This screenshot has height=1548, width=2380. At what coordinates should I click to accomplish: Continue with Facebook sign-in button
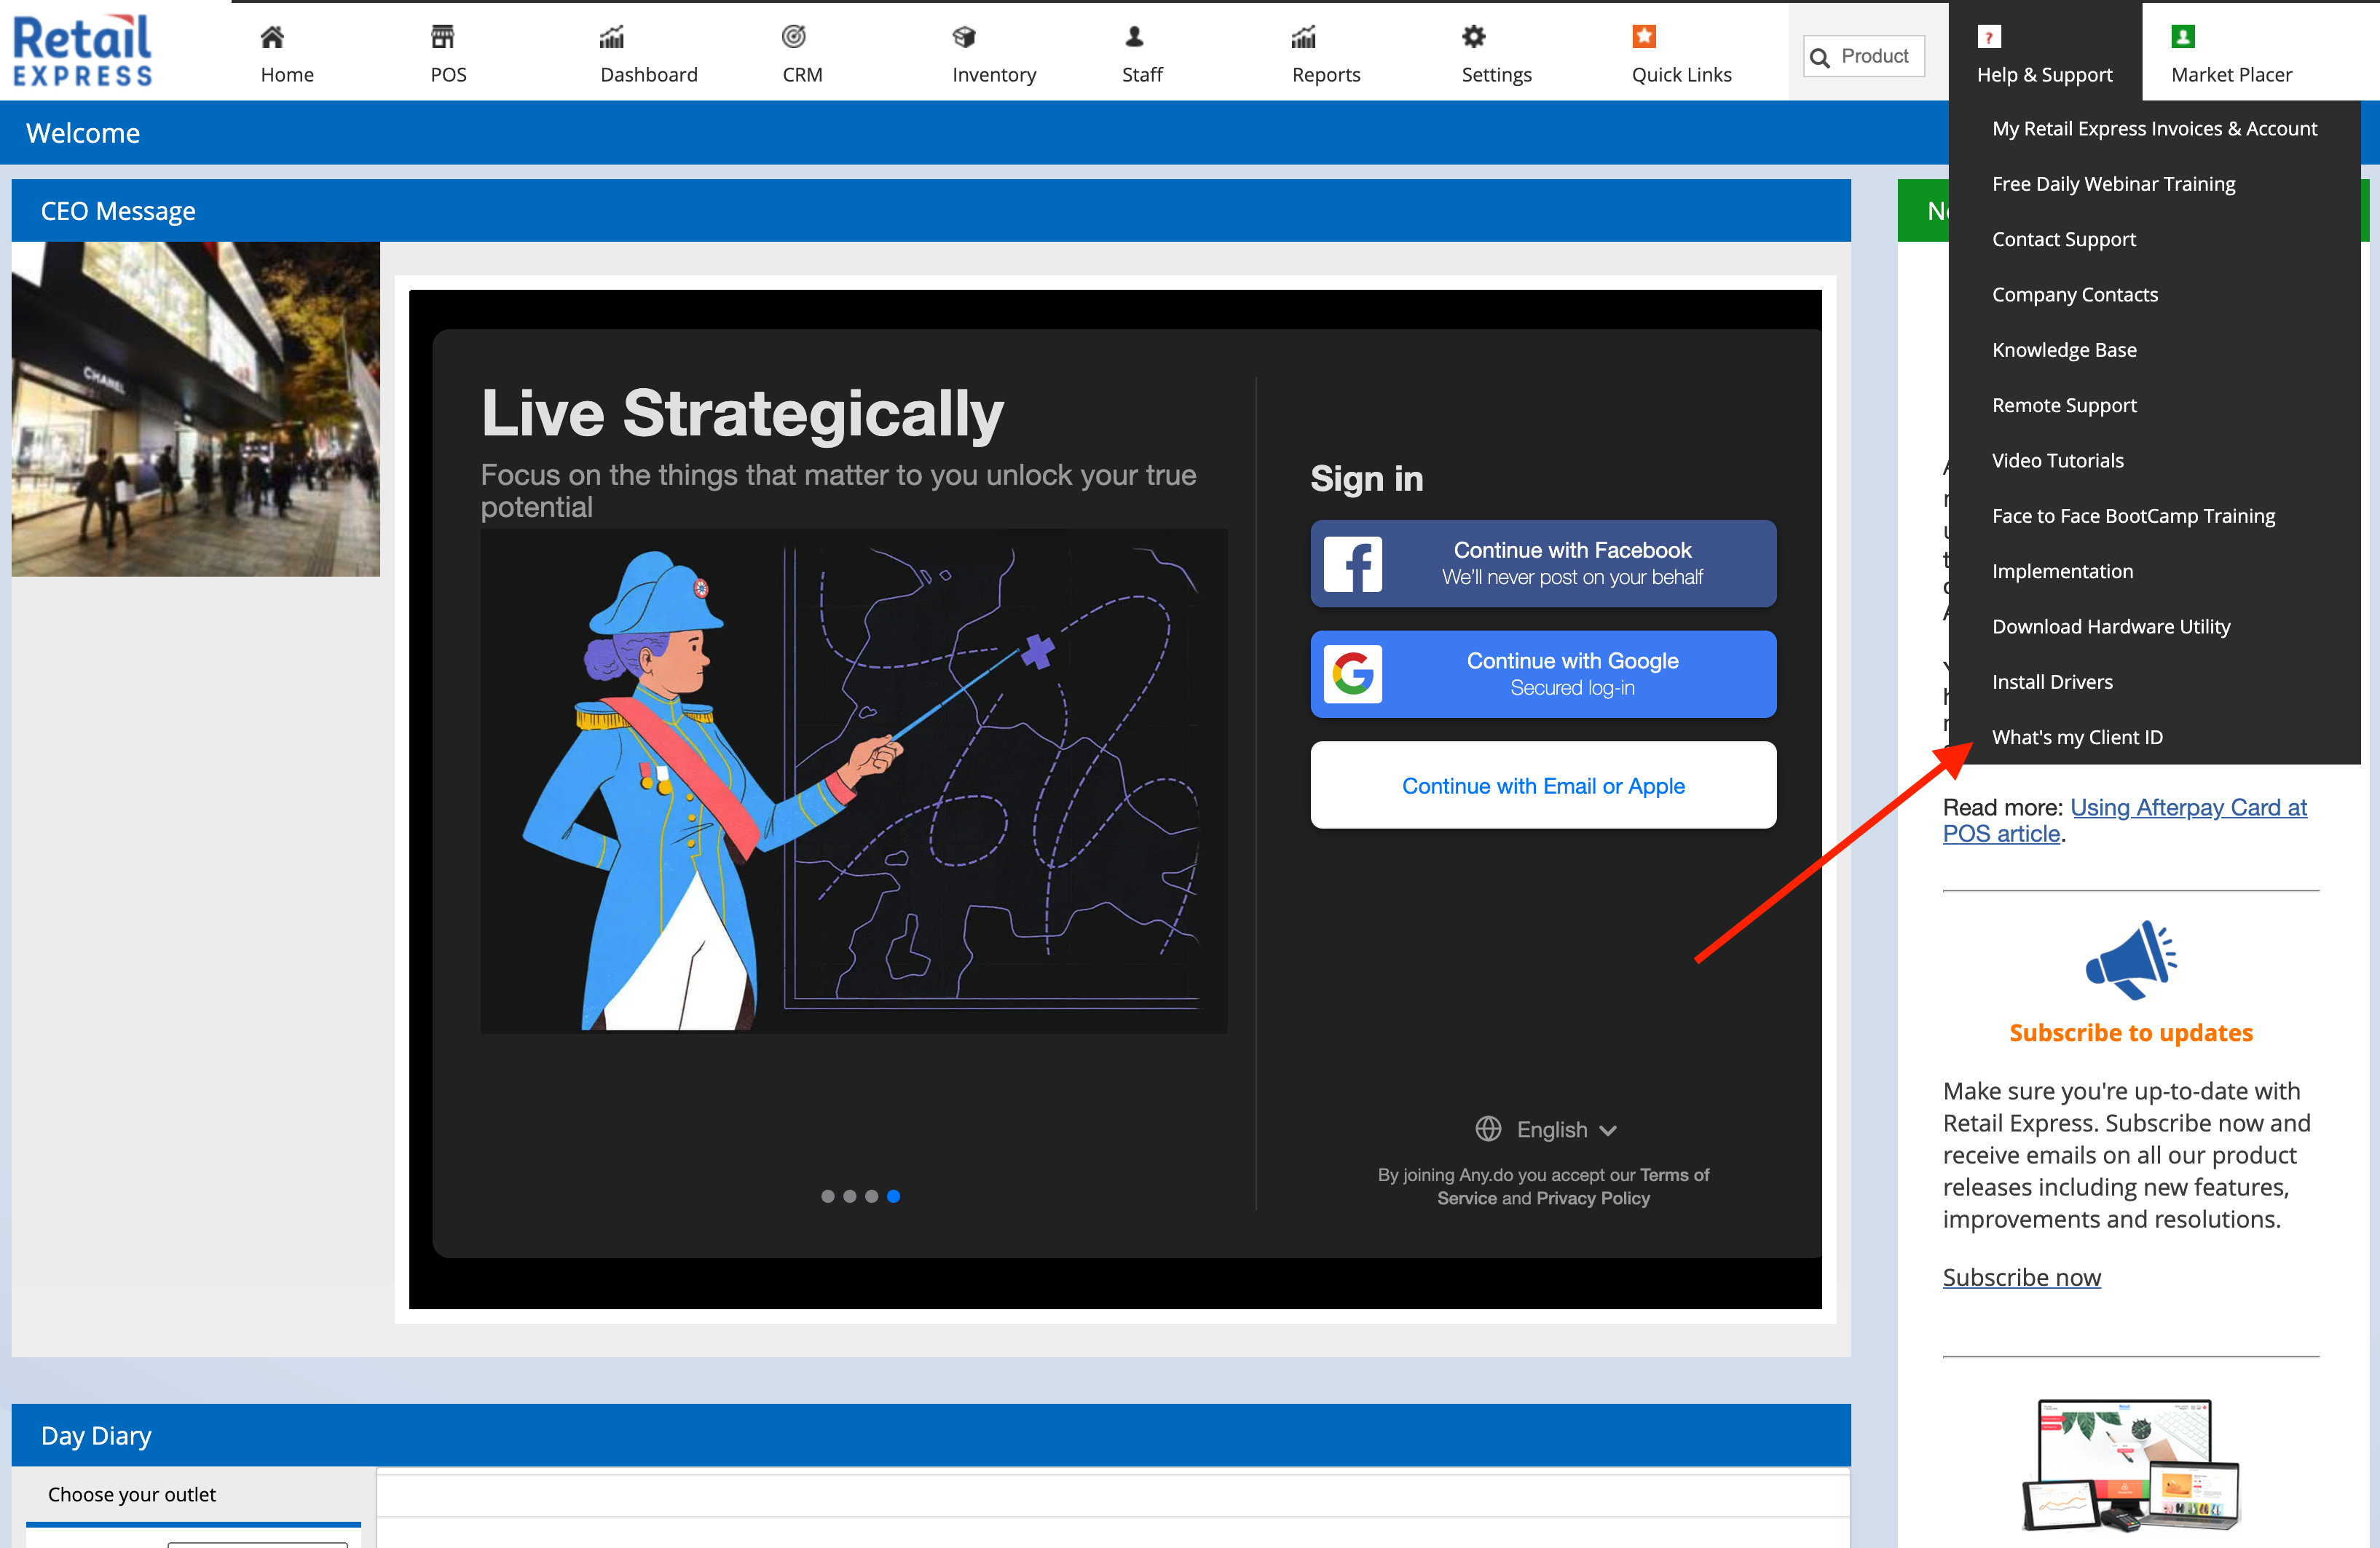click(1543, 563)
